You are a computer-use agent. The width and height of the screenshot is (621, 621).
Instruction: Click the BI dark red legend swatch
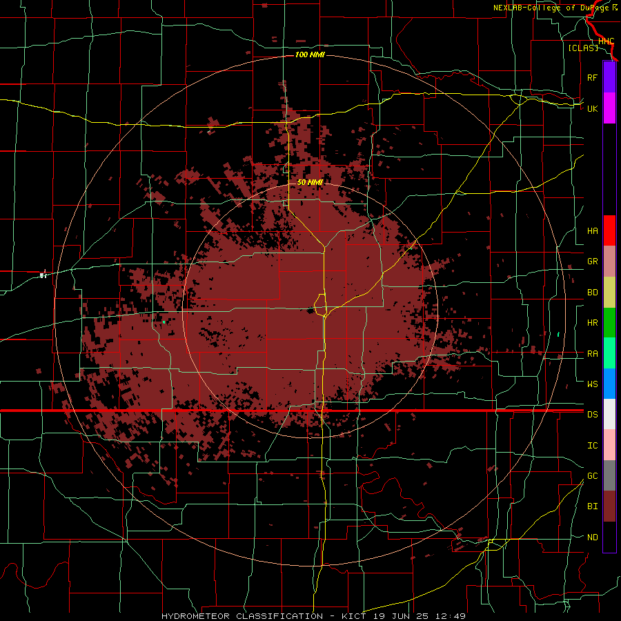pos(609,506)
